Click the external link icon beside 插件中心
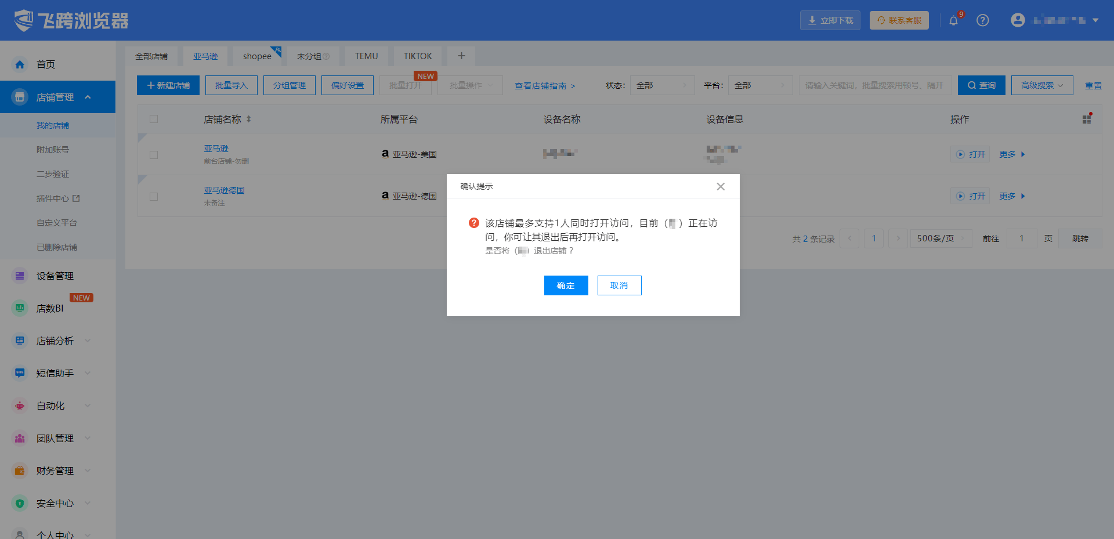Image resolution: width=1114 pixels, height=539 pixels. [x=76, y=198]
